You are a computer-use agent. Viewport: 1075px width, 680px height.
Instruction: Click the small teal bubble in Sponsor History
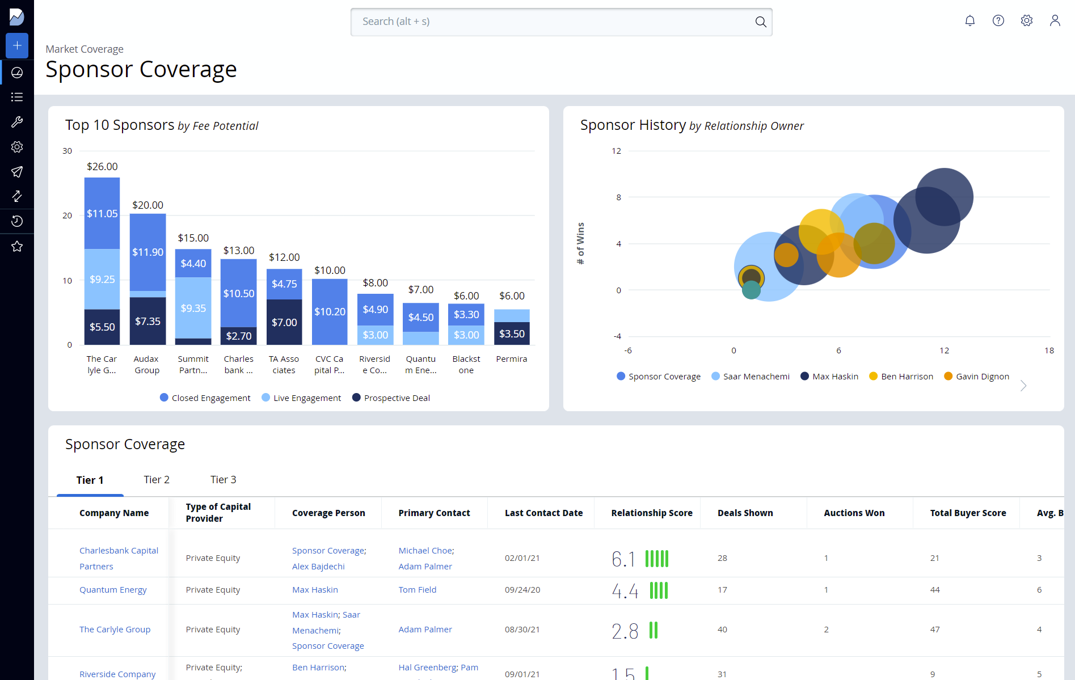tap(751, 290)
